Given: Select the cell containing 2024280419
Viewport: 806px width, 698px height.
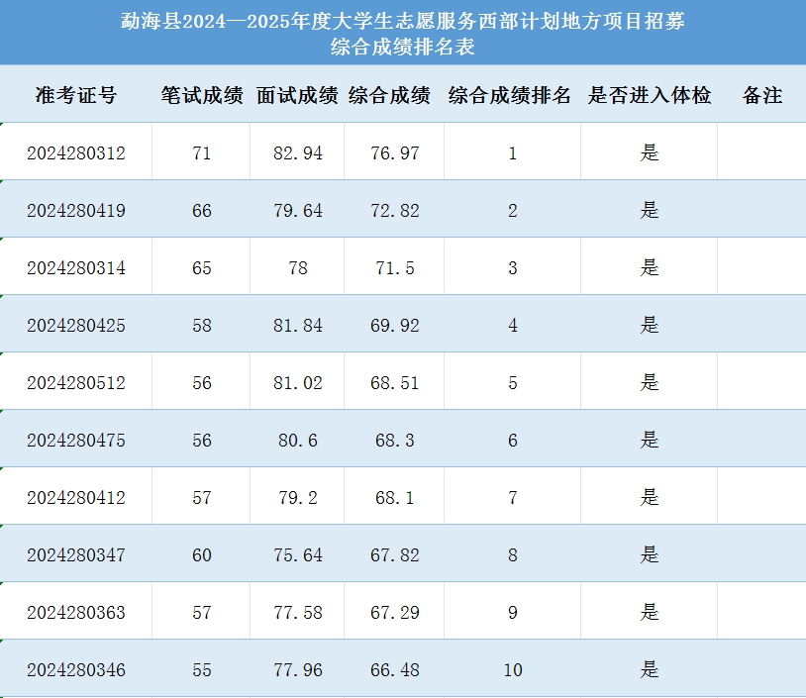Looking at the screenshot, I should [76, 211].
